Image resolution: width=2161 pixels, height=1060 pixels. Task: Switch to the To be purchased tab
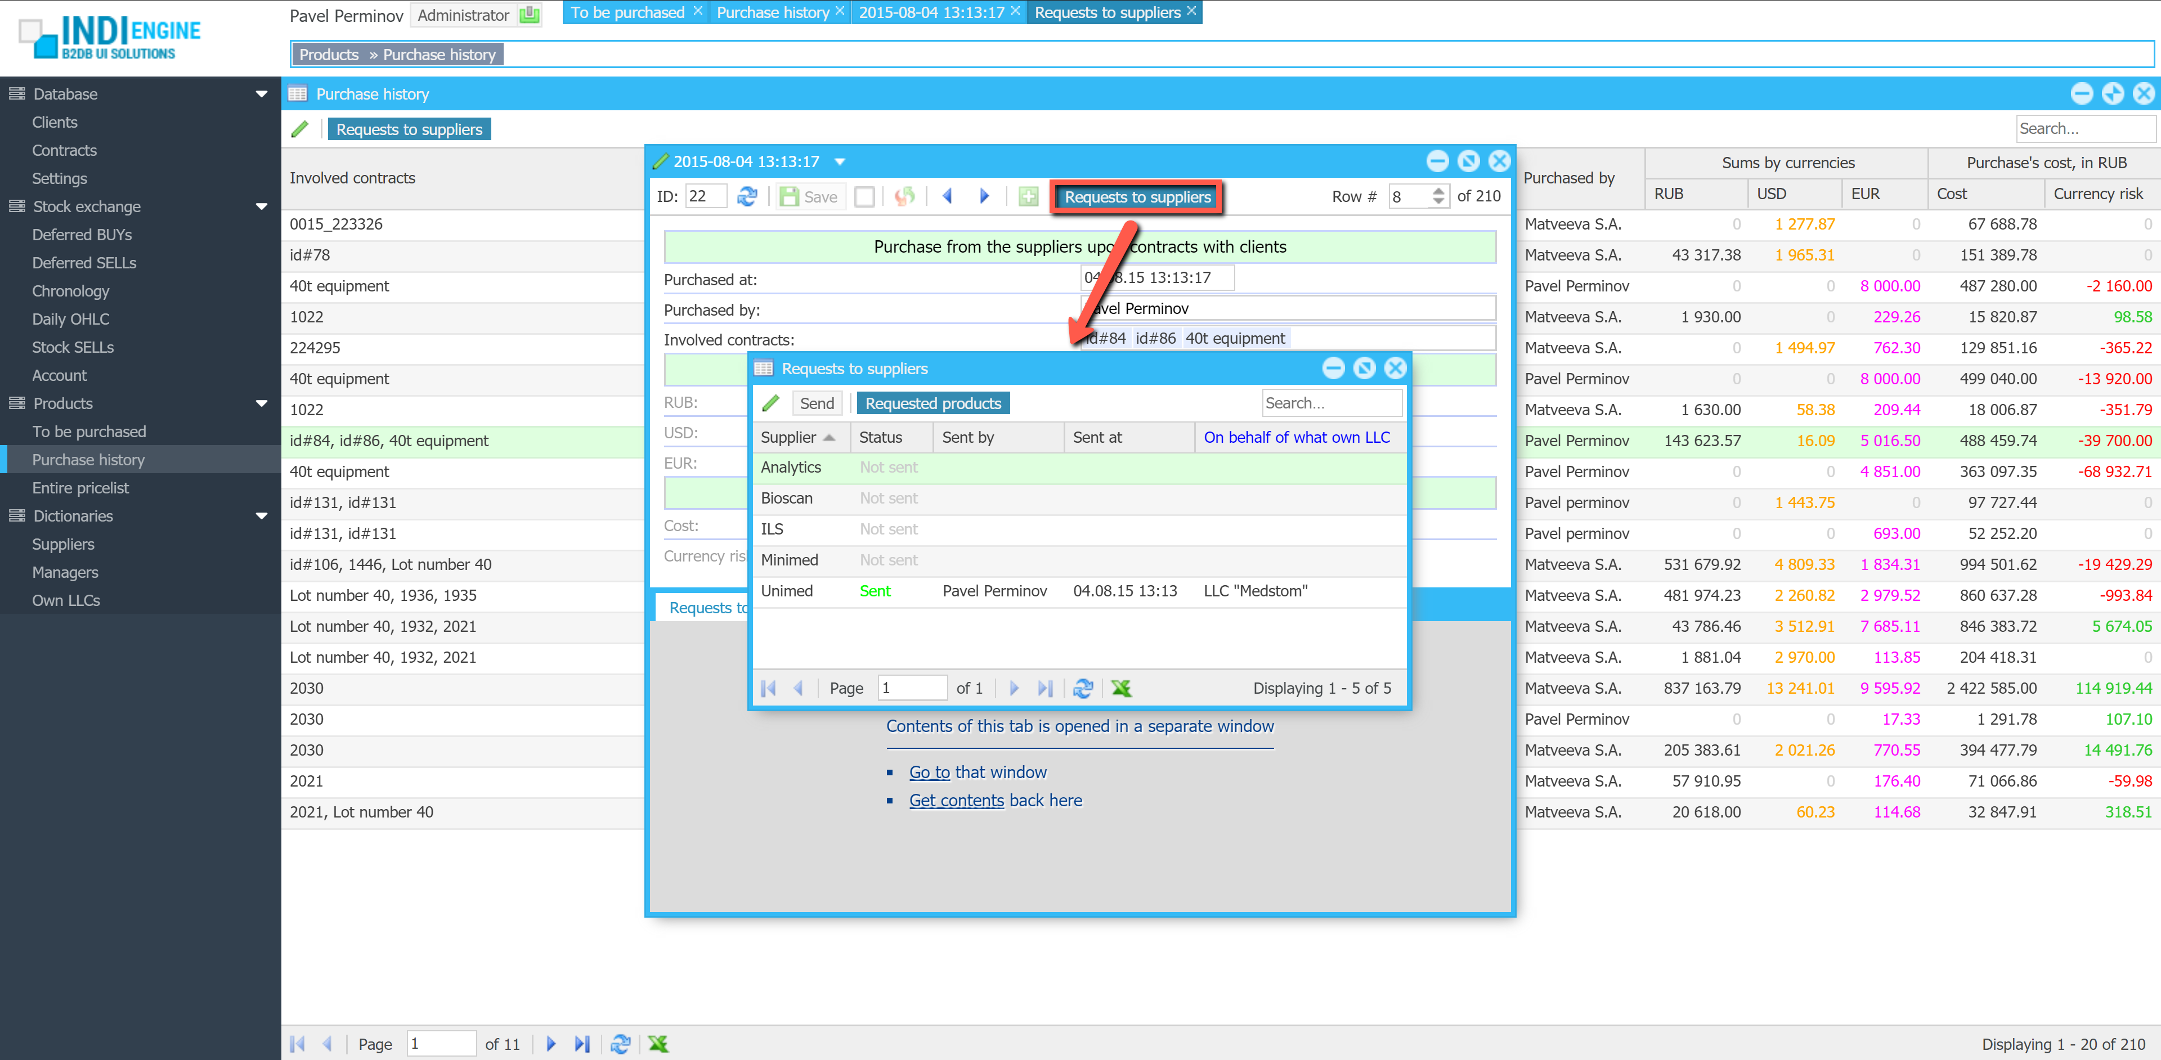point(627,12)
